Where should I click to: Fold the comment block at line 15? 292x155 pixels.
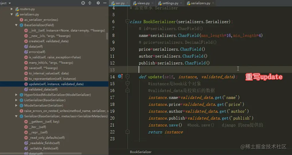128,84
